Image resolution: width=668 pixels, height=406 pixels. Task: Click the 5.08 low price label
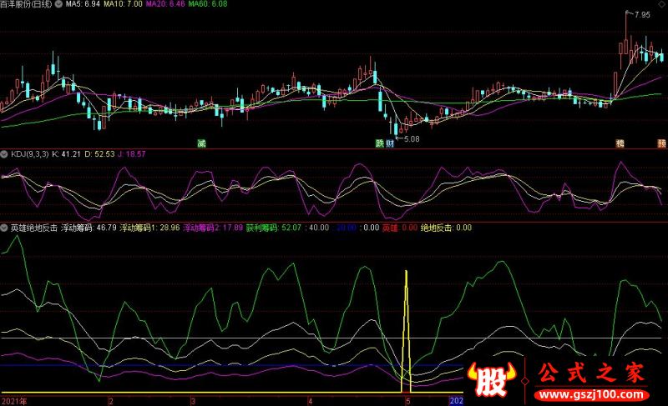pyautogui.click(x=412, y=139)
